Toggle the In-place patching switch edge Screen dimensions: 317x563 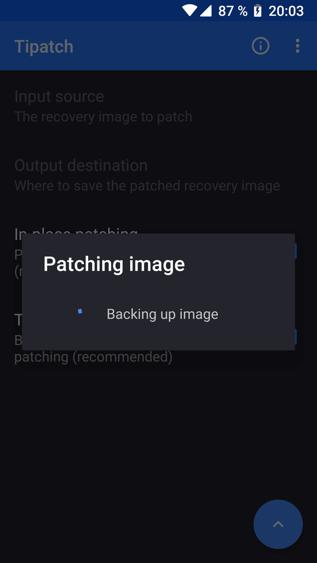click(296, 251)
